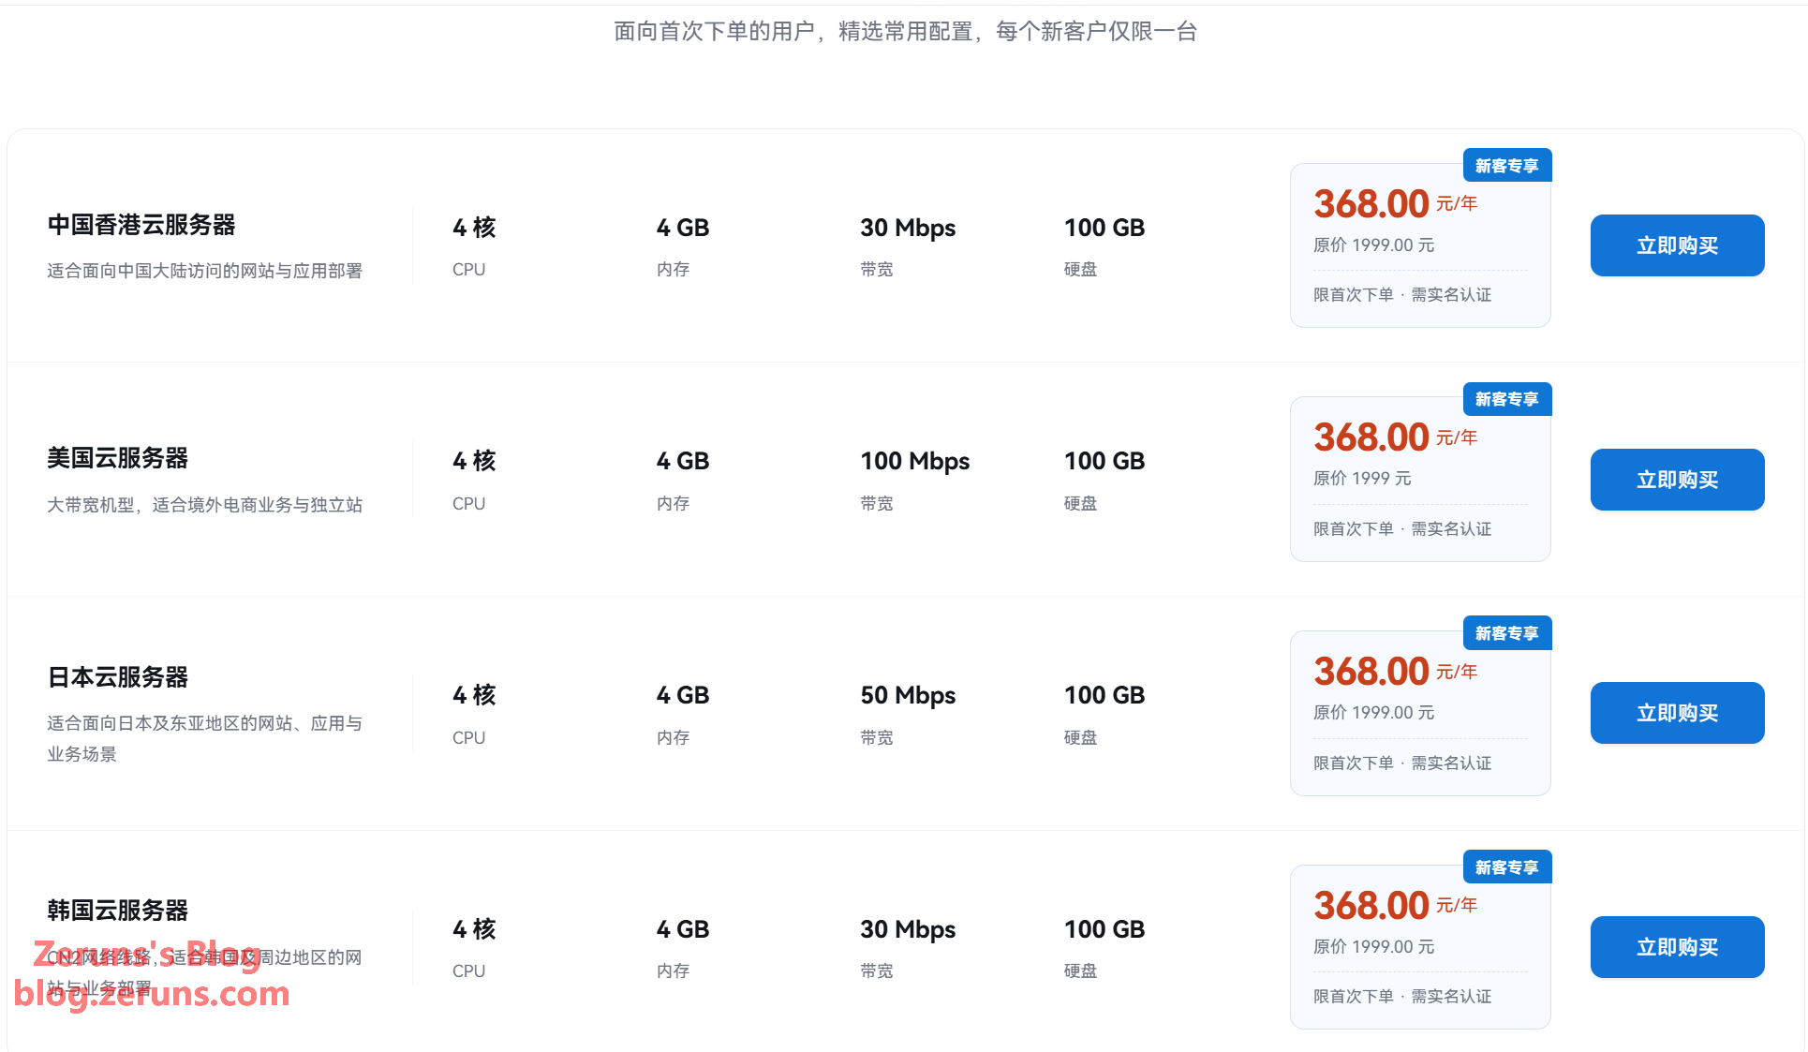Select the 新客专享 badge on Hong Kong plan
The width and height of the screenshot is (1808, 1052).
point(1507,166)
